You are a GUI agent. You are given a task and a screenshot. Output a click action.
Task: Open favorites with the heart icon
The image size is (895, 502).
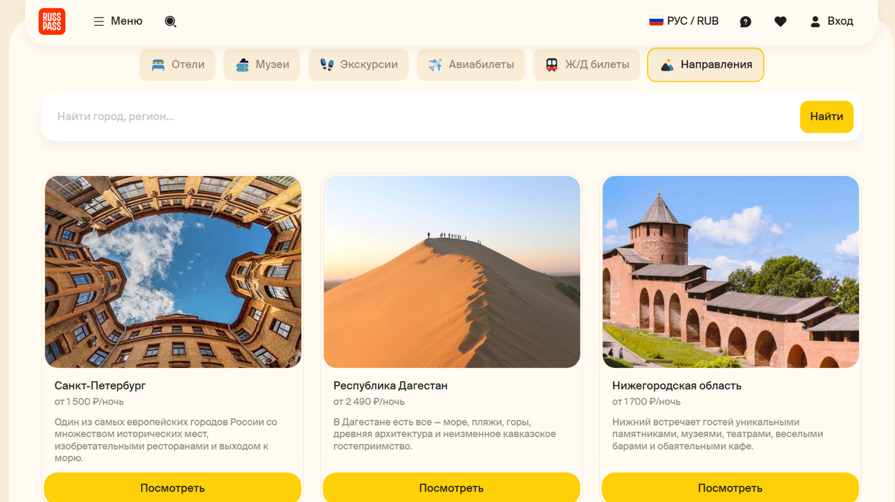click(780, 21)
